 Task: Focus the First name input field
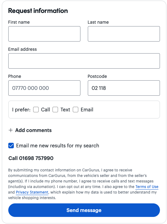[x=44, y=34]
